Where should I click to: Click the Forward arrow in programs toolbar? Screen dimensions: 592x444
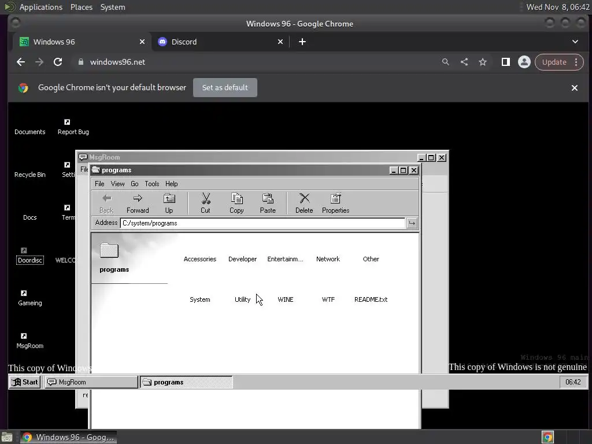[x=138, y=203]
